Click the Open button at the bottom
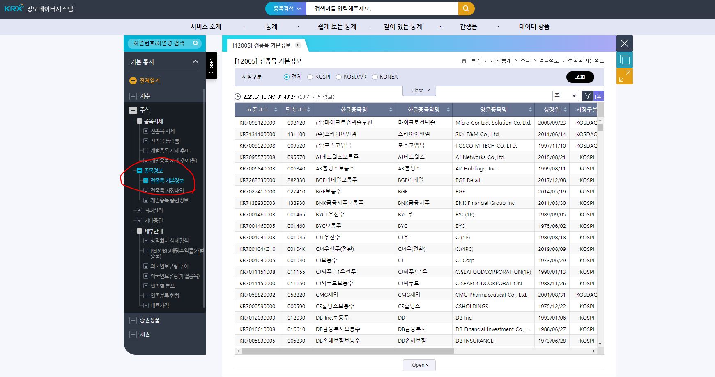This screenshot has width=715, height=377. click(x=419, y=365)
